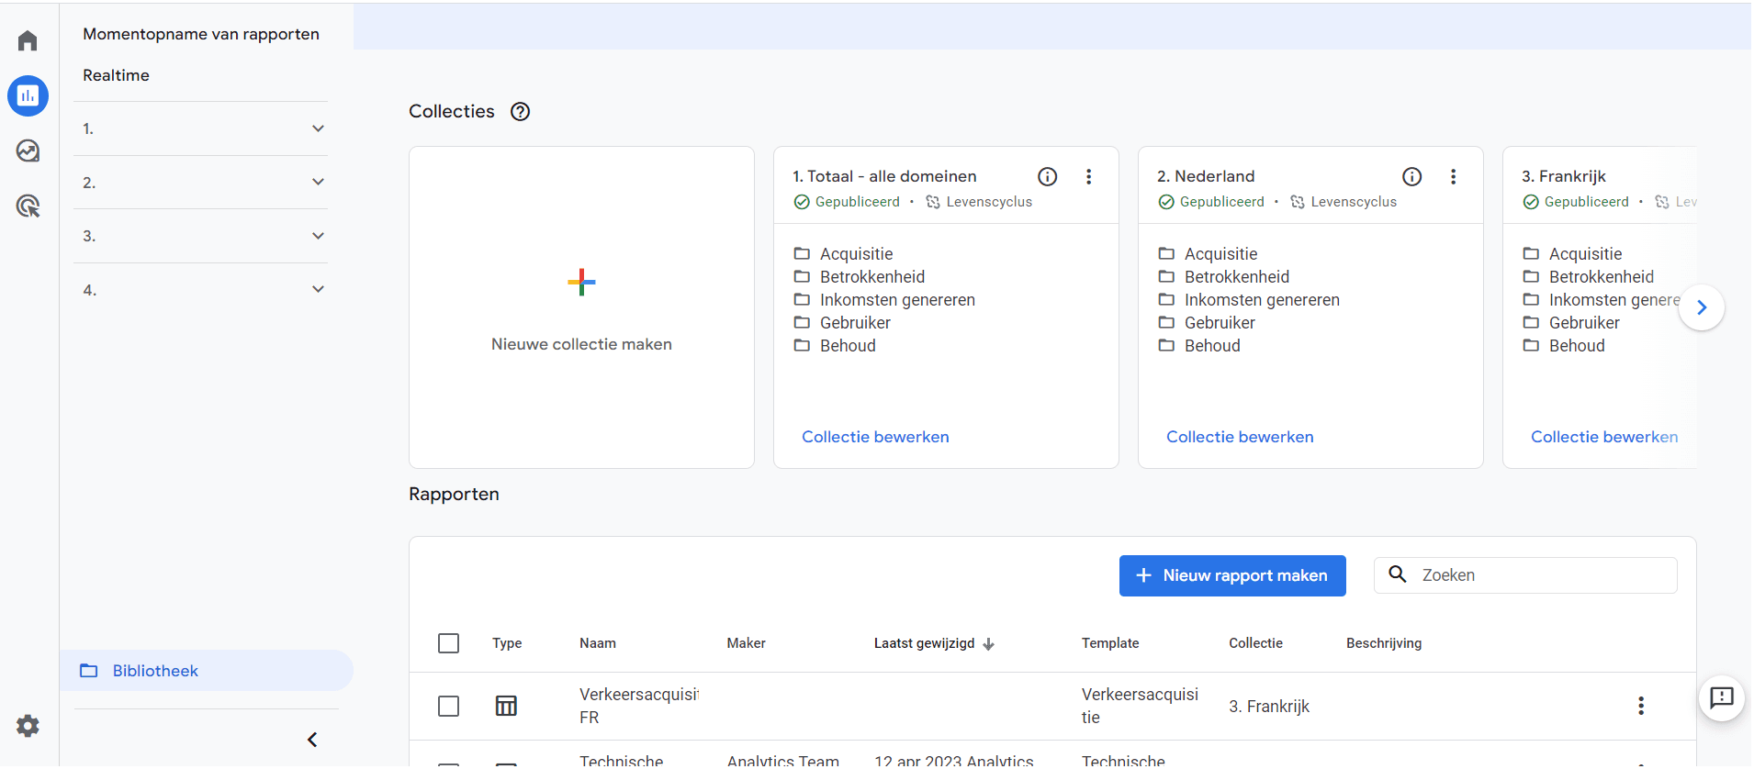Click the colorful plus icon for a new collection
This screenshot has height=769, width=1754.
581,282
